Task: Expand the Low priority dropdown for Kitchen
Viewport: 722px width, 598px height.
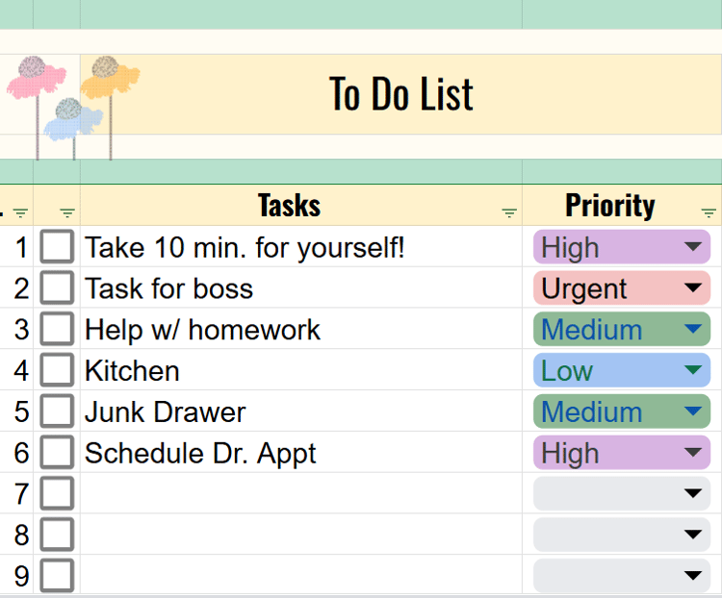Action: [693, 371]
